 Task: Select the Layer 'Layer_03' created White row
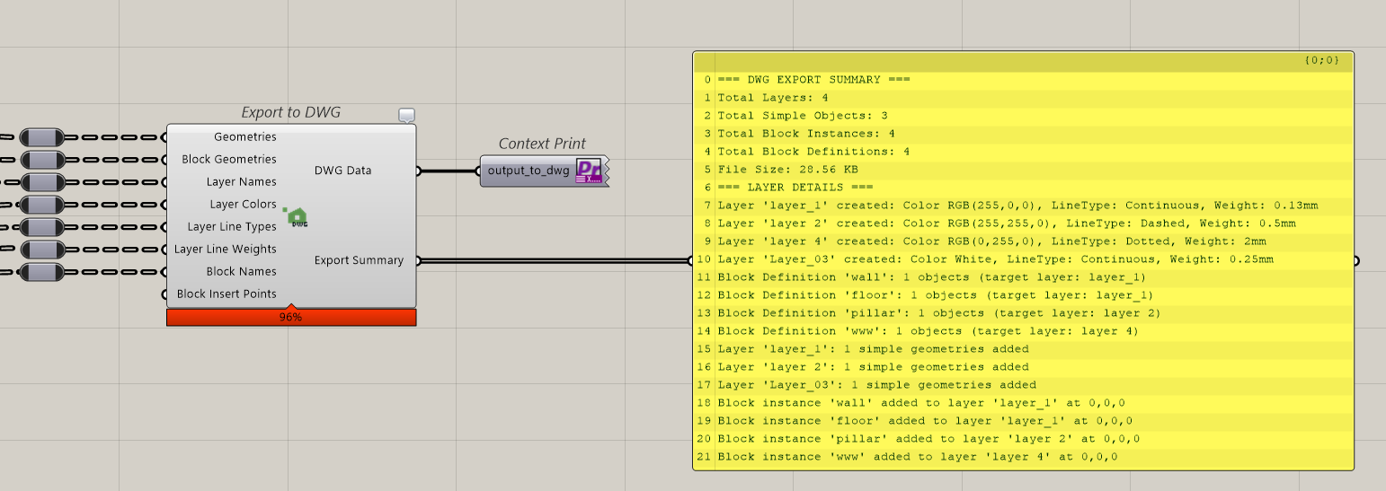1024,259
